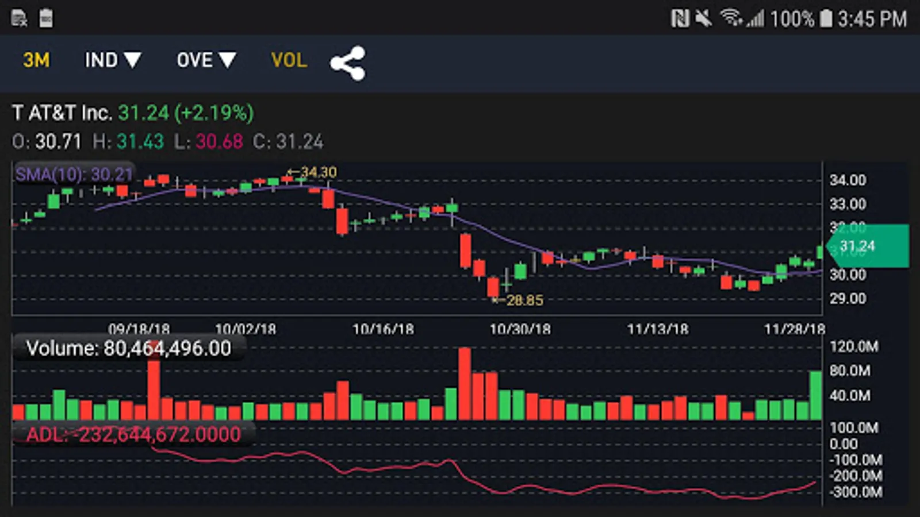
Task: Tap the 10/30/18 date axis label
Action: point(520,329)
